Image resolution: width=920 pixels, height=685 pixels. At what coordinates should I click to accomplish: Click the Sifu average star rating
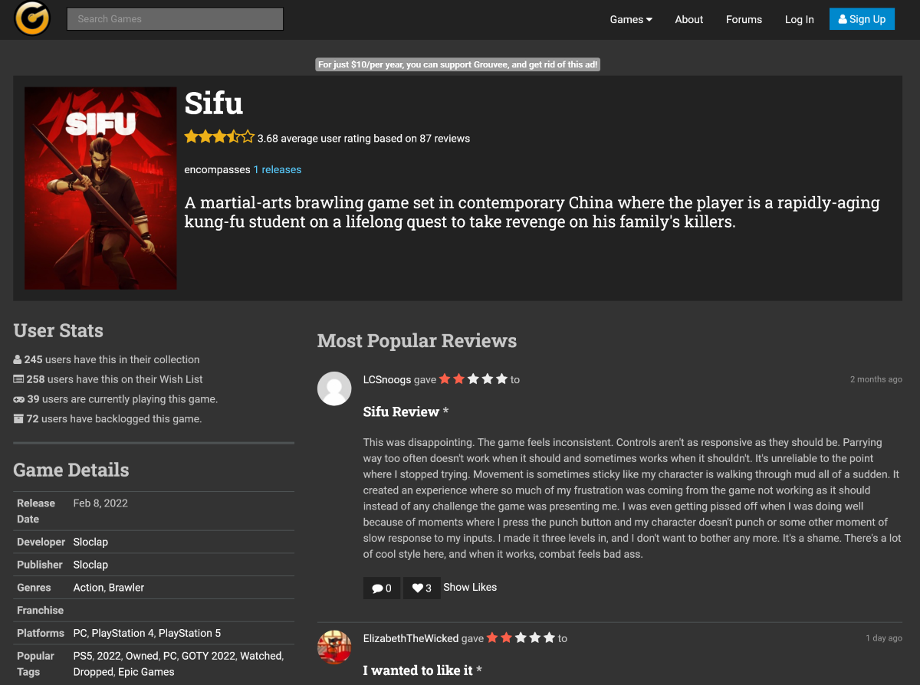pos(219,138)
